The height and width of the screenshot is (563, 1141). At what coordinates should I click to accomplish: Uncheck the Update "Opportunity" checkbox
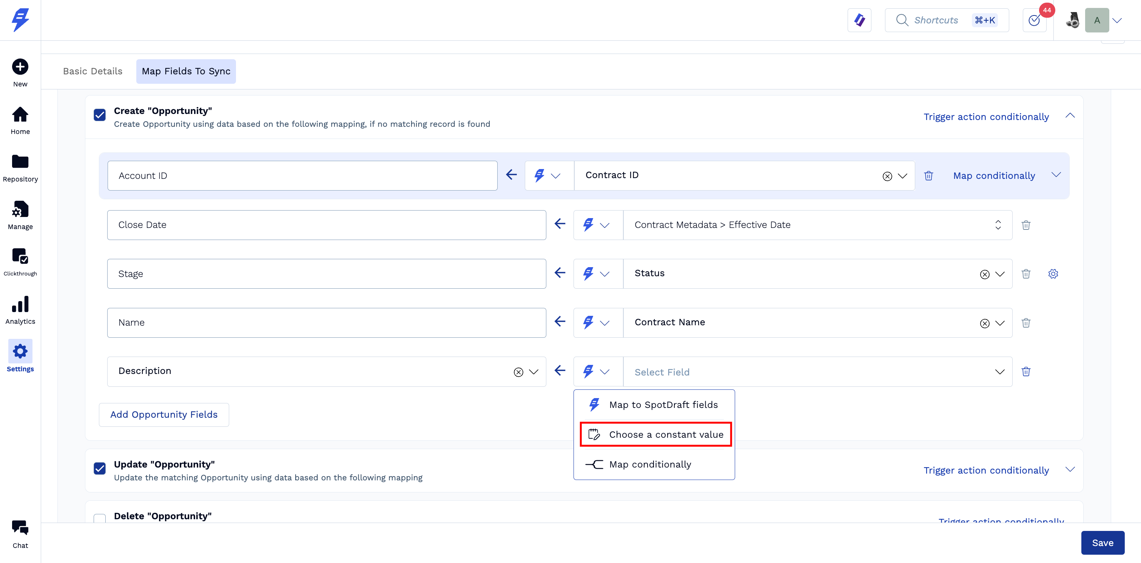[100, 468]
